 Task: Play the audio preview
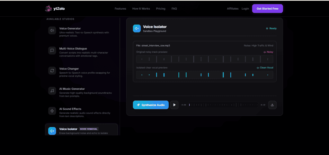click(174, 105)
